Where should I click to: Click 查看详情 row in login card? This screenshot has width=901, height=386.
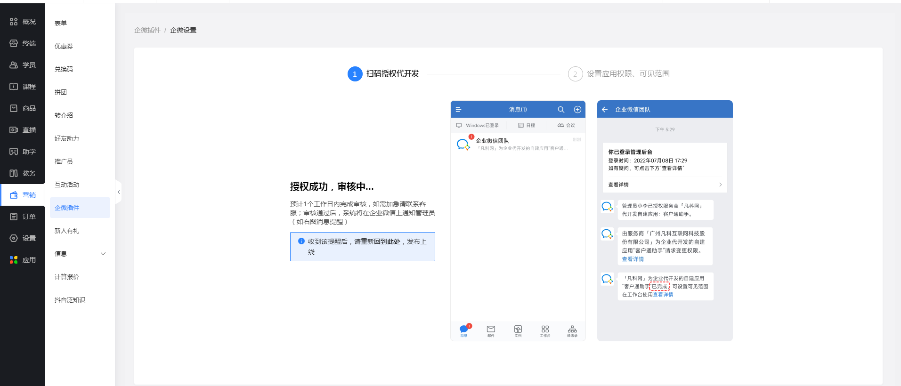tap(665, 185)
